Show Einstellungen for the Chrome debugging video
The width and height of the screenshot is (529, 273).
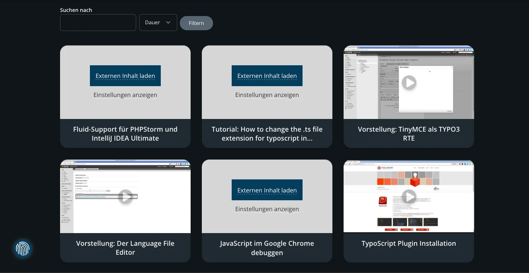click(x=267, y=209)
